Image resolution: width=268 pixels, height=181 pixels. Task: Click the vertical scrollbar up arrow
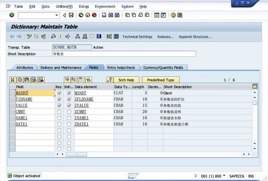[255, 93]
